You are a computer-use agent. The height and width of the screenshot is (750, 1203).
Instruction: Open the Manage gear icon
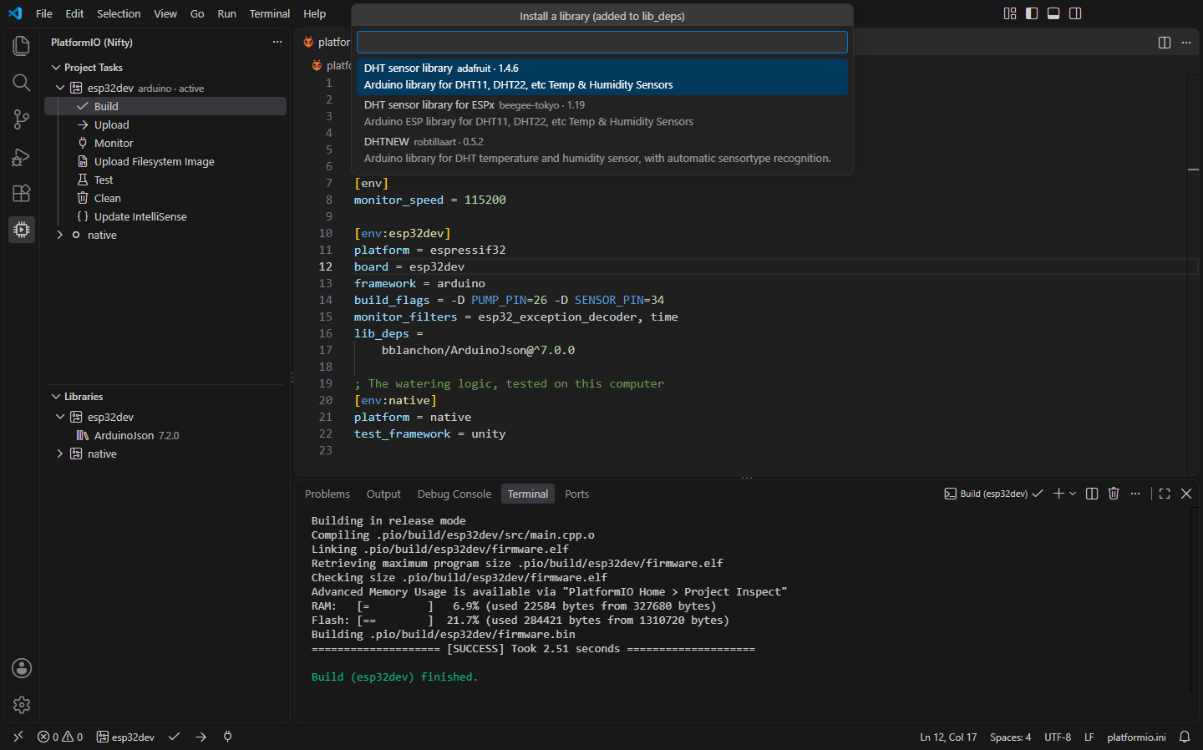click(x=22, y=705)
